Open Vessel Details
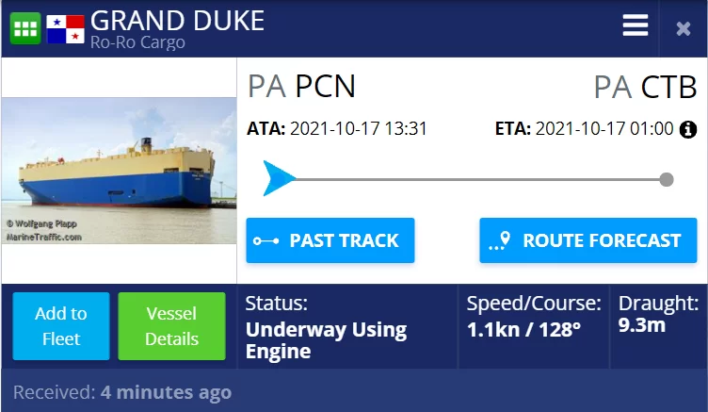The height and width of the screenshot is (412, 708). (x=171, y=326)
